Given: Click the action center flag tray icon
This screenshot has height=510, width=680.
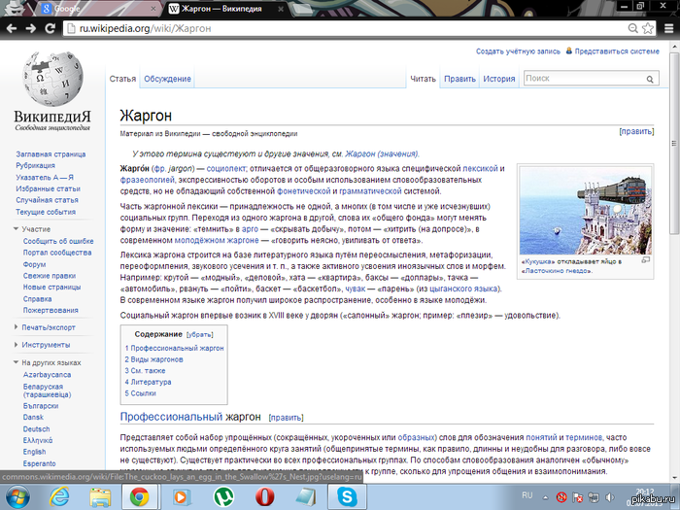Looking at the screenshot, I should 578,497.
